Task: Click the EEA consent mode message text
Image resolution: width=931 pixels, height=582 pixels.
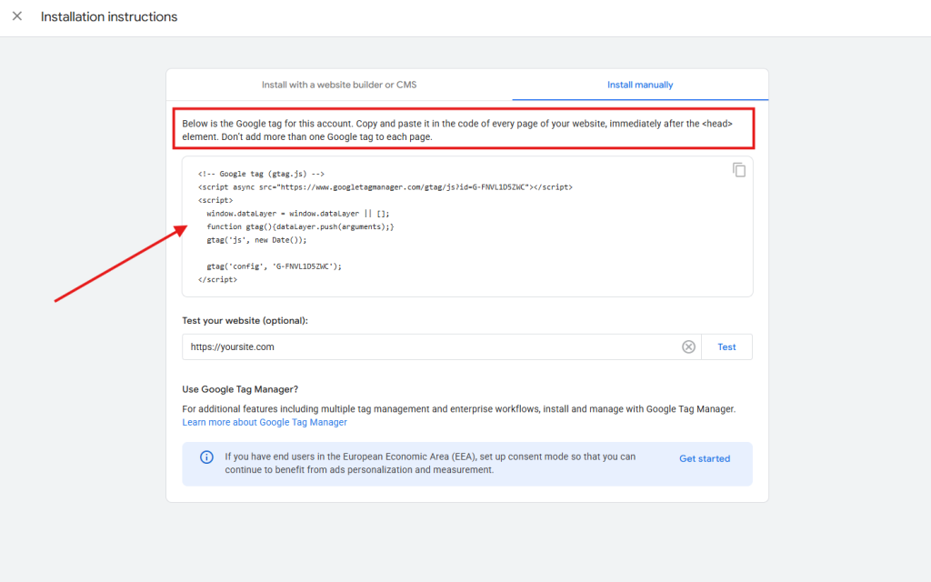Action: coord(430,463)
